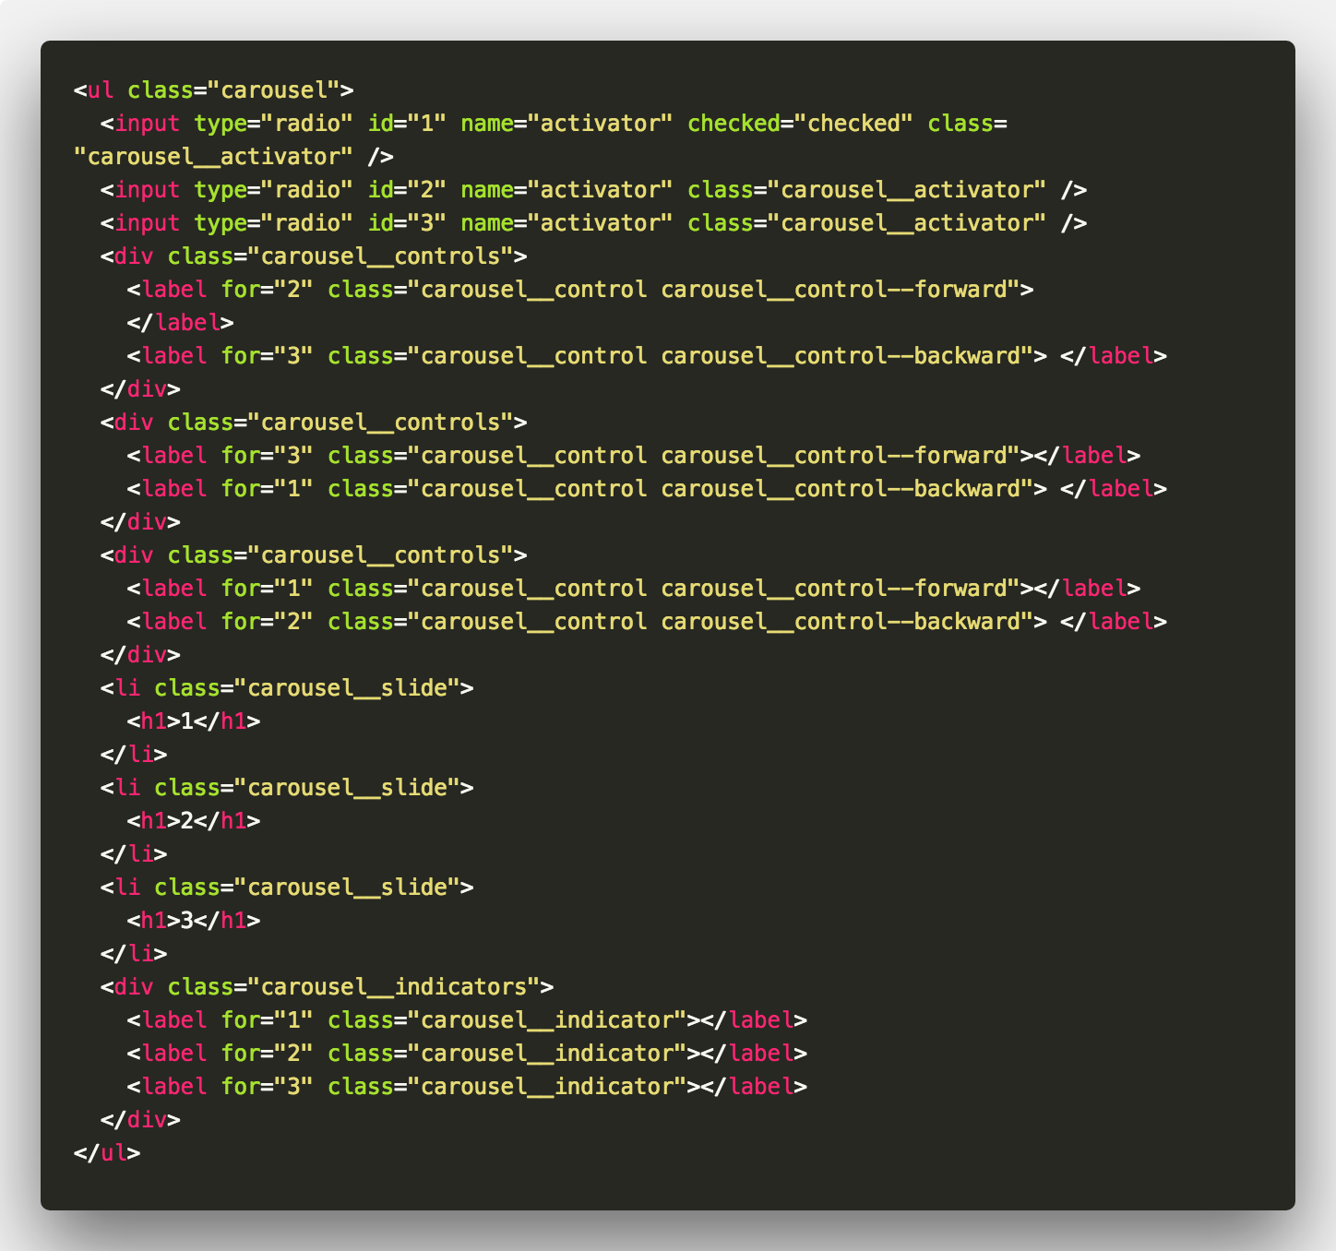
Task: Click indicator label with for="2"
Action: pyautogui.click(x=467, y=1054)
